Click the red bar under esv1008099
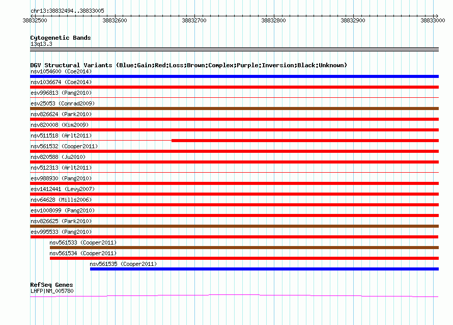This screenshot has width=453, height=325. coord(234,215)
